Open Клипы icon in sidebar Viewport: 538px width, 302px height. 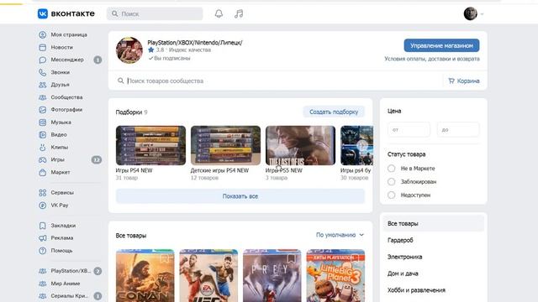click(x=43, y=148)
